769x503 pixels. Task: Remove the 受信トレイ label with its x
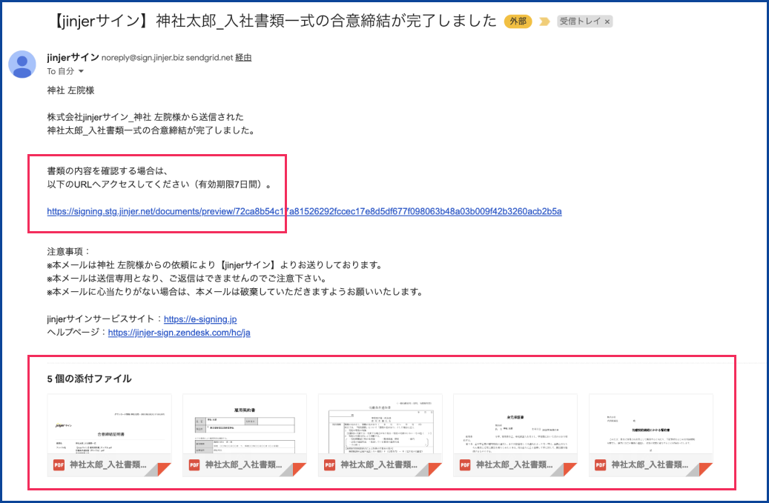click(x=607, y=22)
